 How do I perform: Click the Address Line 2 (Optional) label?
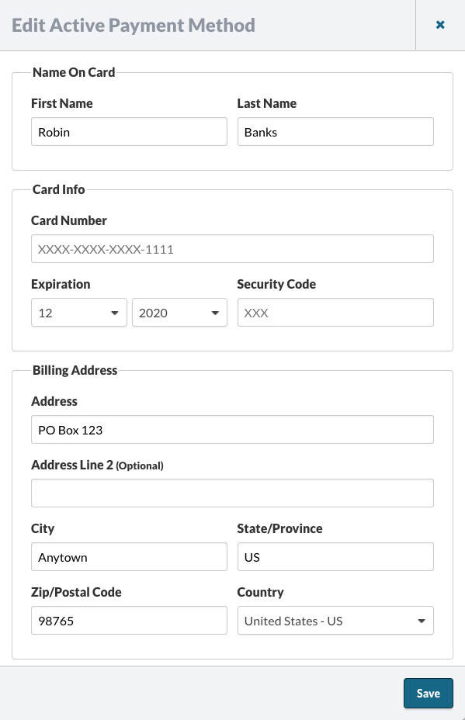pos(97,466)
